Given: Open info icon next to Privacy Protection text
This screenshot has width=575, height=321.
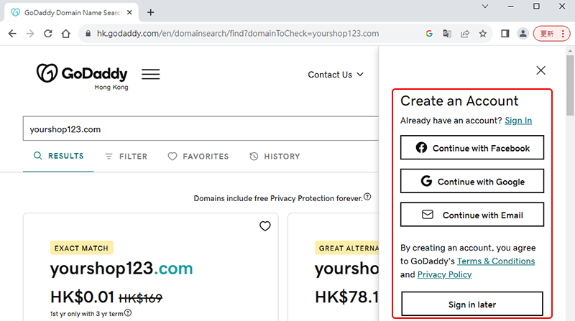Looking at the screenshot, I should point(367,197).
